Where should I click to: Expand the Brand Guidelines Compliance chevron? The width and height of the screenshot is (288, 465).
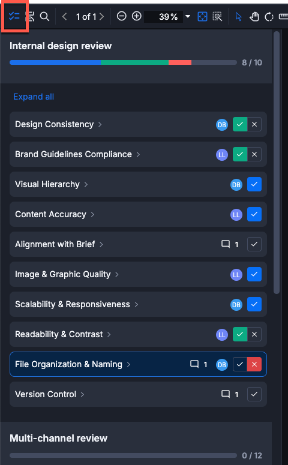(x=138, y=154)
